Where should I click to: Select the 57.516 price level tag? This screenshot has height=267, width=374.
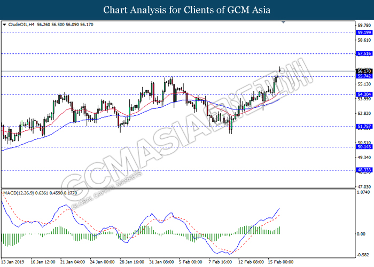point(363,54)
